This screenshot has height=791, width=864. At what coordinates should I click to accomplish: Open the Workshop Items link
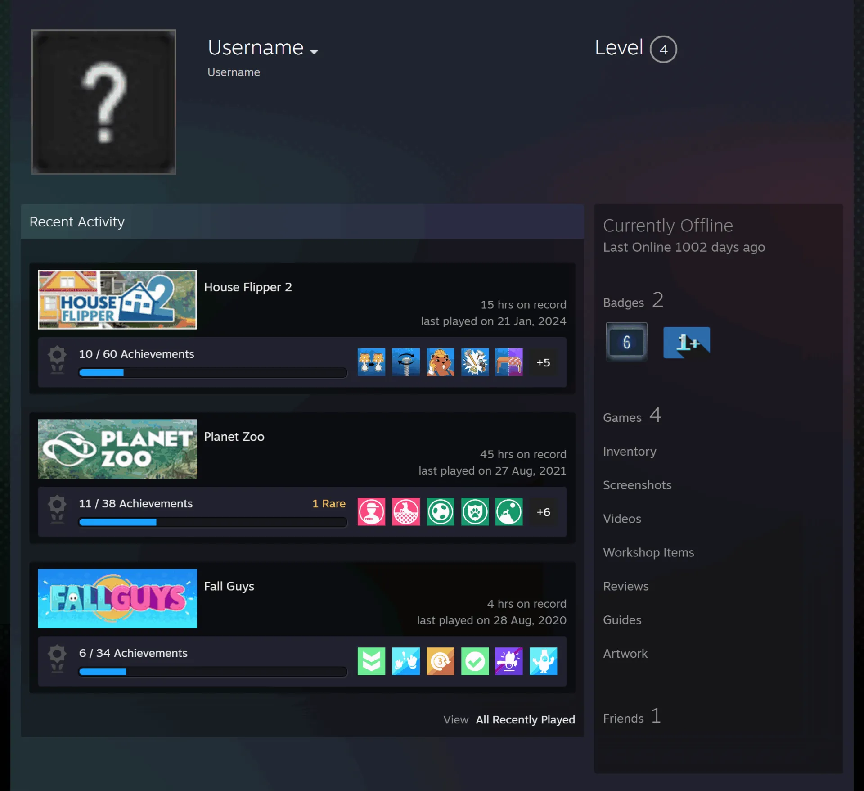tap(648, 552)
